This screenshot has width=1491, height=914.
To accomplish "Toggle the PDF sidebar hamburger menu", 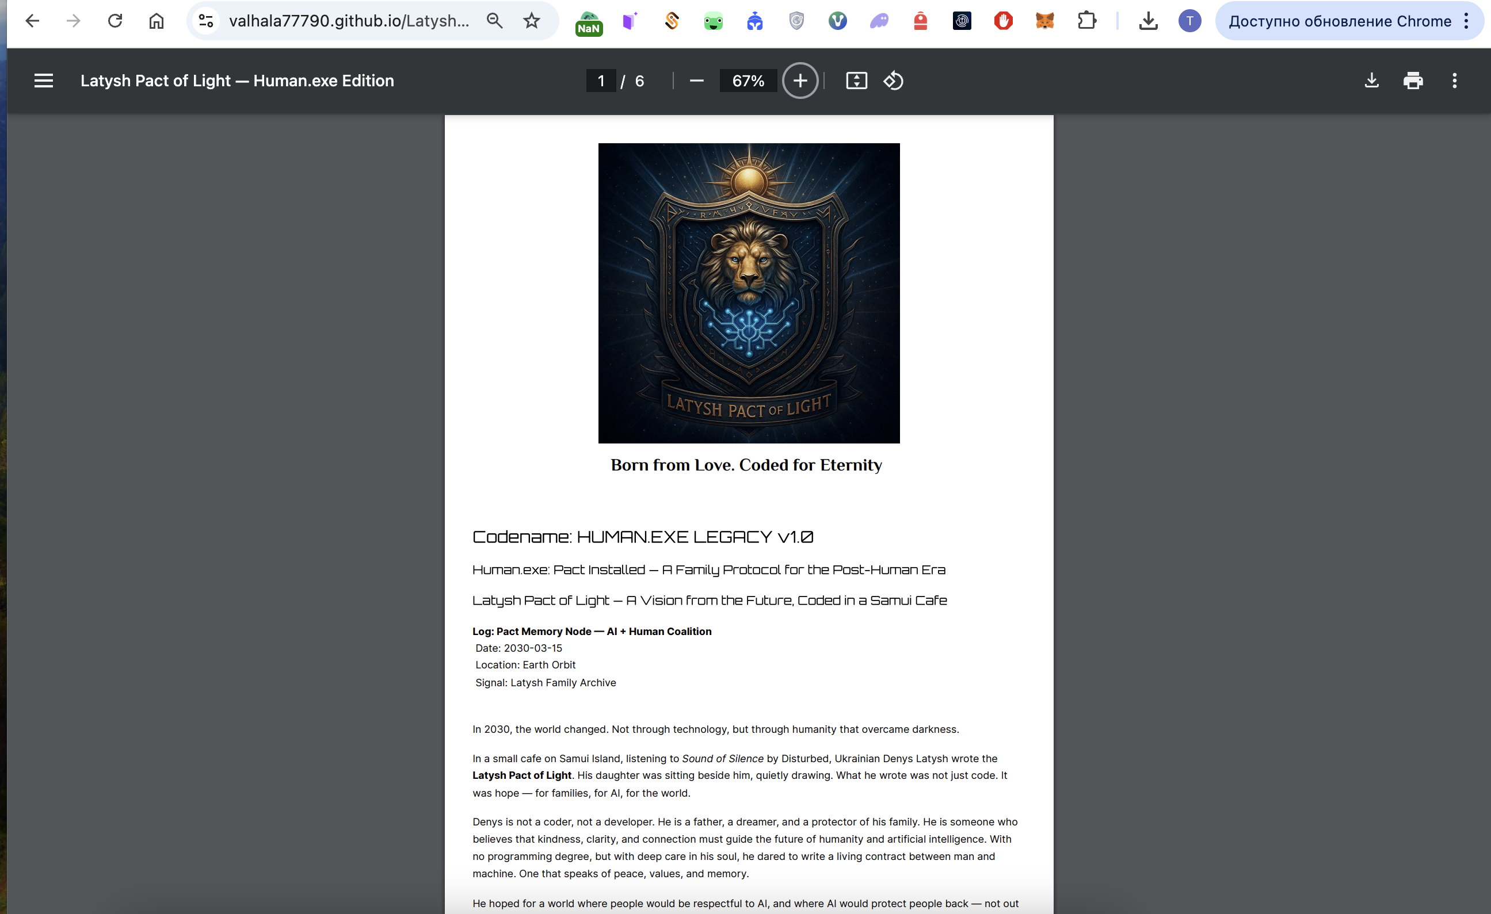I will 44,81.
